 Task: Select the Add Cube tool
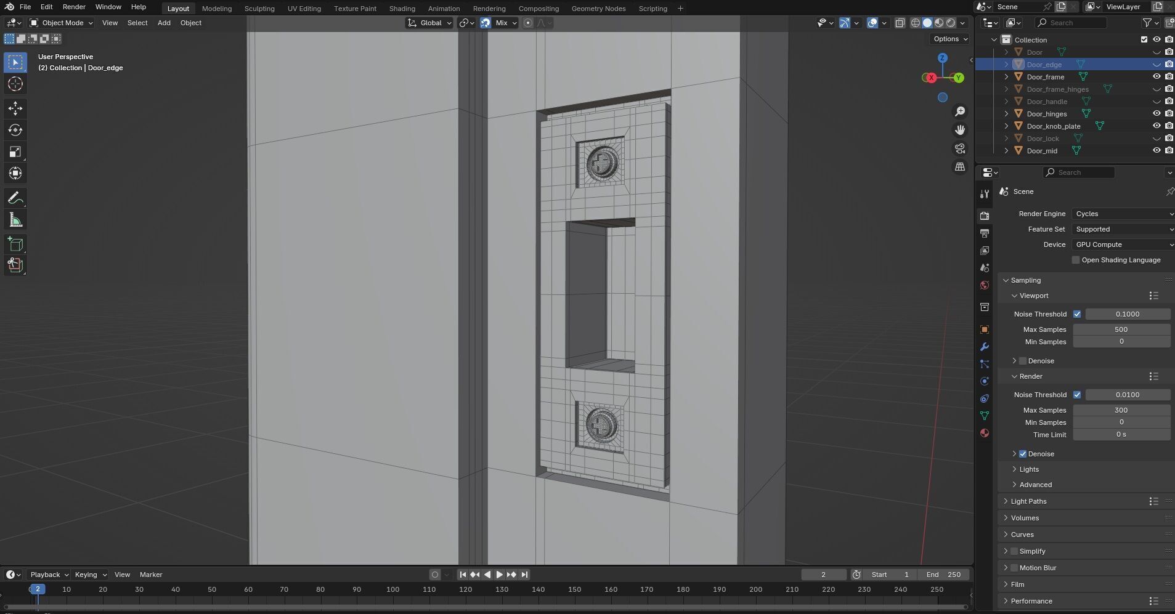click(x=15, y=244)
